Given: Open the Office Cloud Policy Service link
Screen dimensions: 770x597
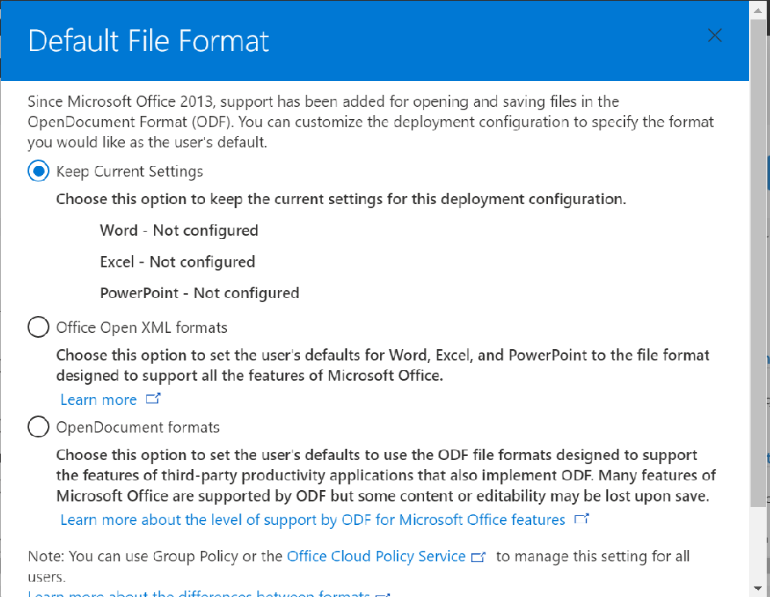Looking at the screenshot, I should pyautogui.click(x=376, y=556).
